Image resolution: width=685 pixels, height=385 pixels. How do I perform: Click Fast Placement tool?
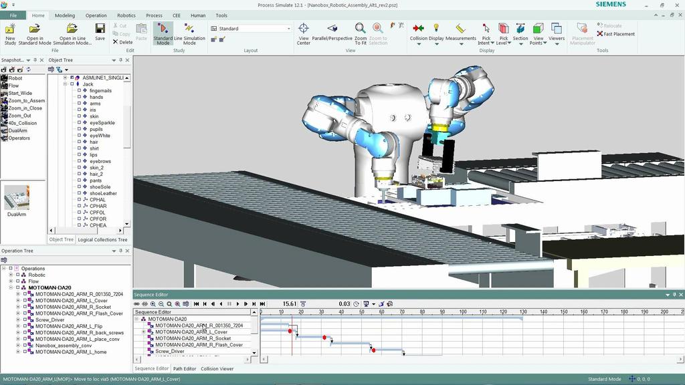[x=615, y=34]
